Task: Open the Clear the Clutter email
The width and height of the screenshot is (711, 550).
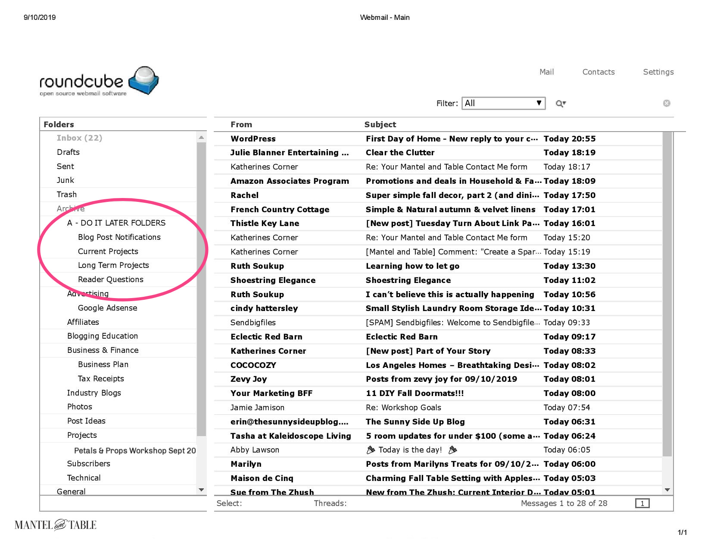Action: (438, 153)
